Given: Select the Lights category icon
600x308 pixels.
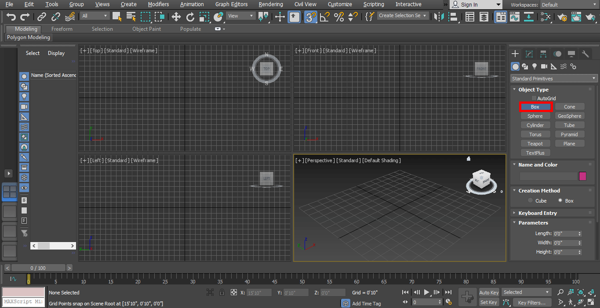Looking at the screenshot, I should pos(534,66).
